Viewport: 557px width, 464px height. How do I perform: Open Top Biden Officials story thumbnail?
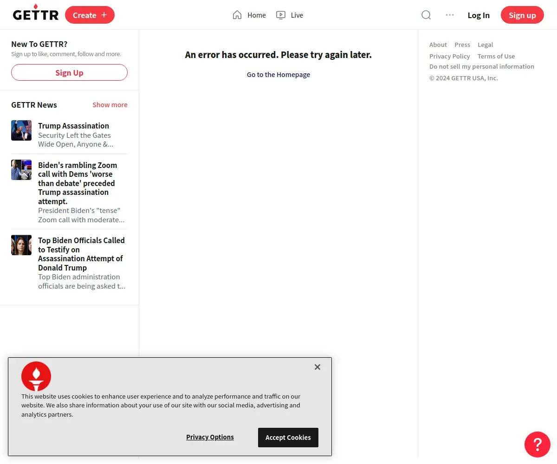pos(21,245)
